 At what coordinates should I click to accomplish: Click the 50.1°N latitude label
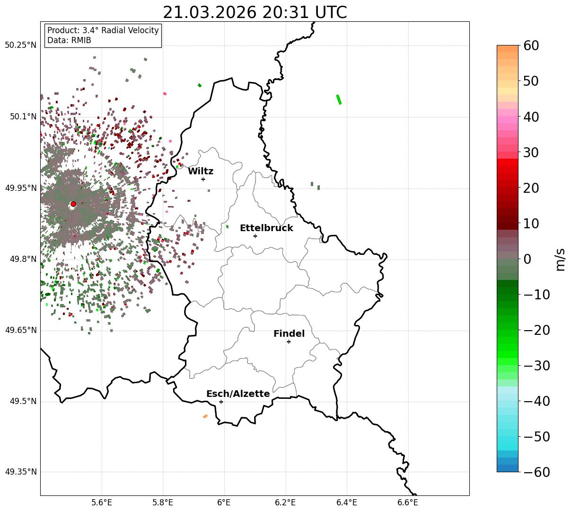[x=23, y=117]
